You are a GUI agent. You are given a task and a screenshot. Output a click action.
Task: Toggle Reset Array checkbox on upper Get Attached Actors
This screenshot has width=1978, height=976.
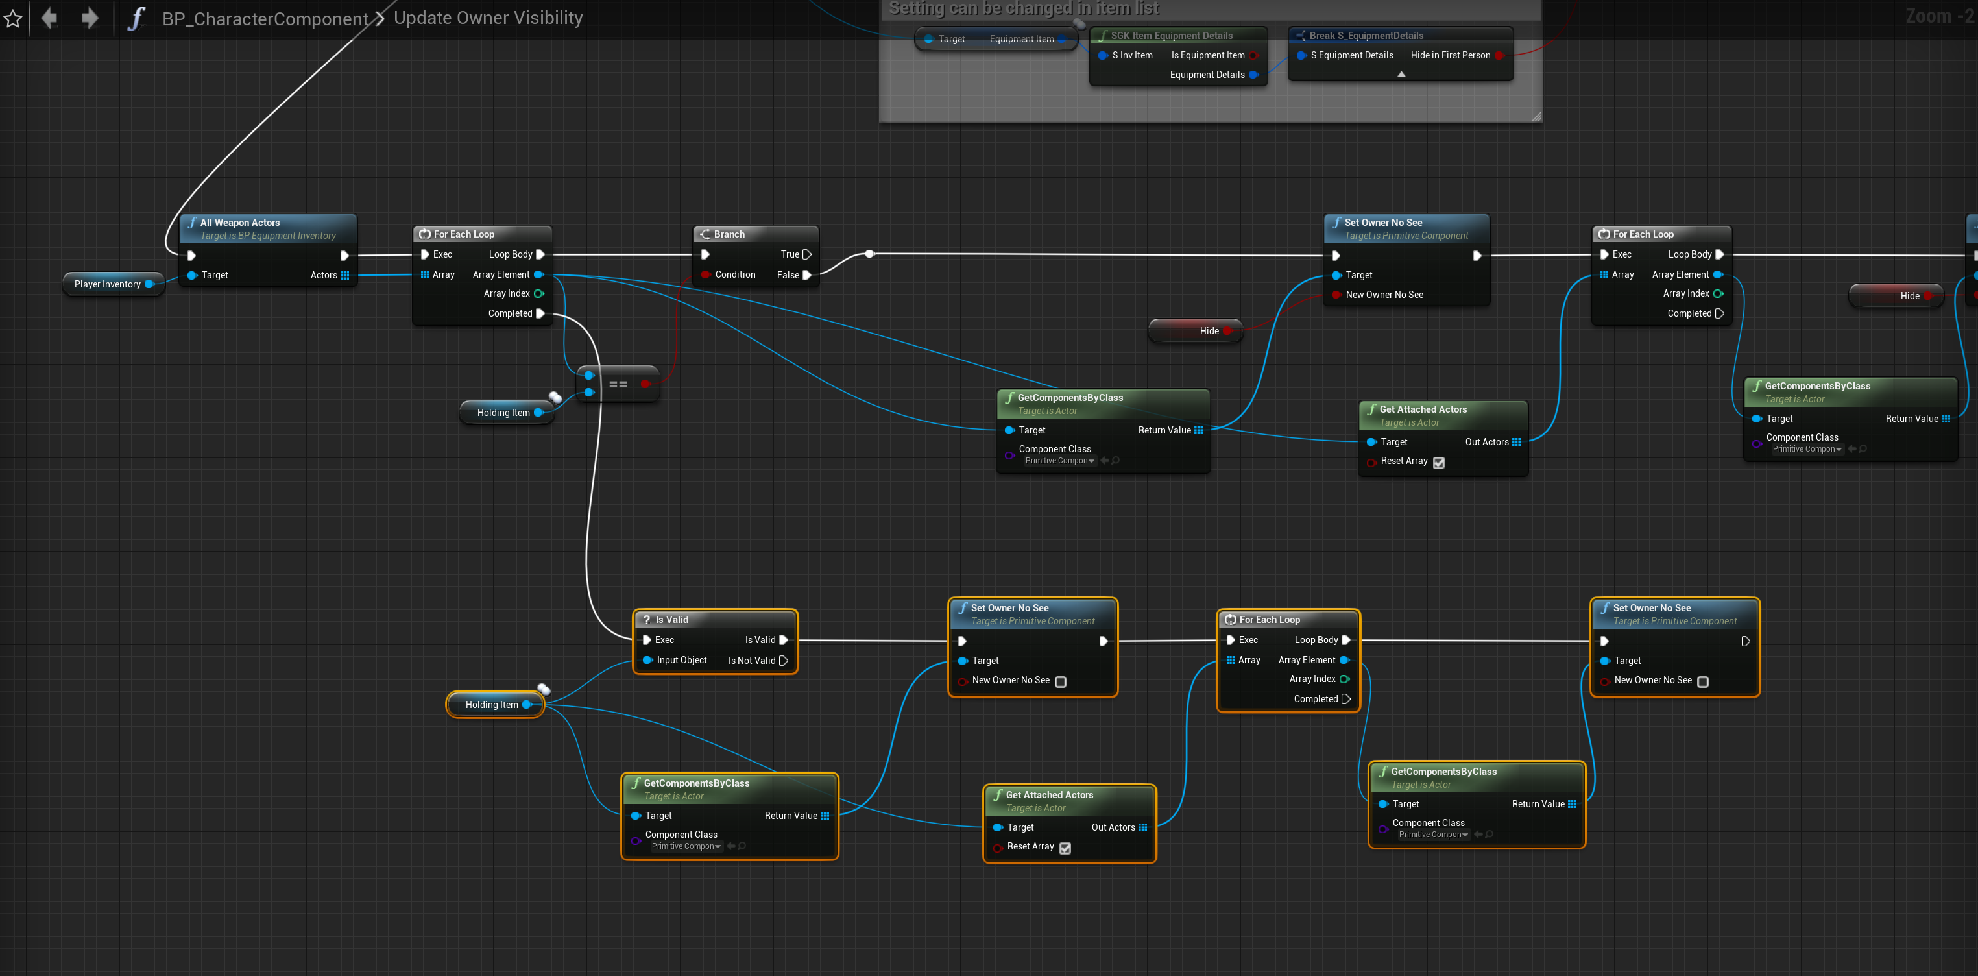pos(1439,462)
